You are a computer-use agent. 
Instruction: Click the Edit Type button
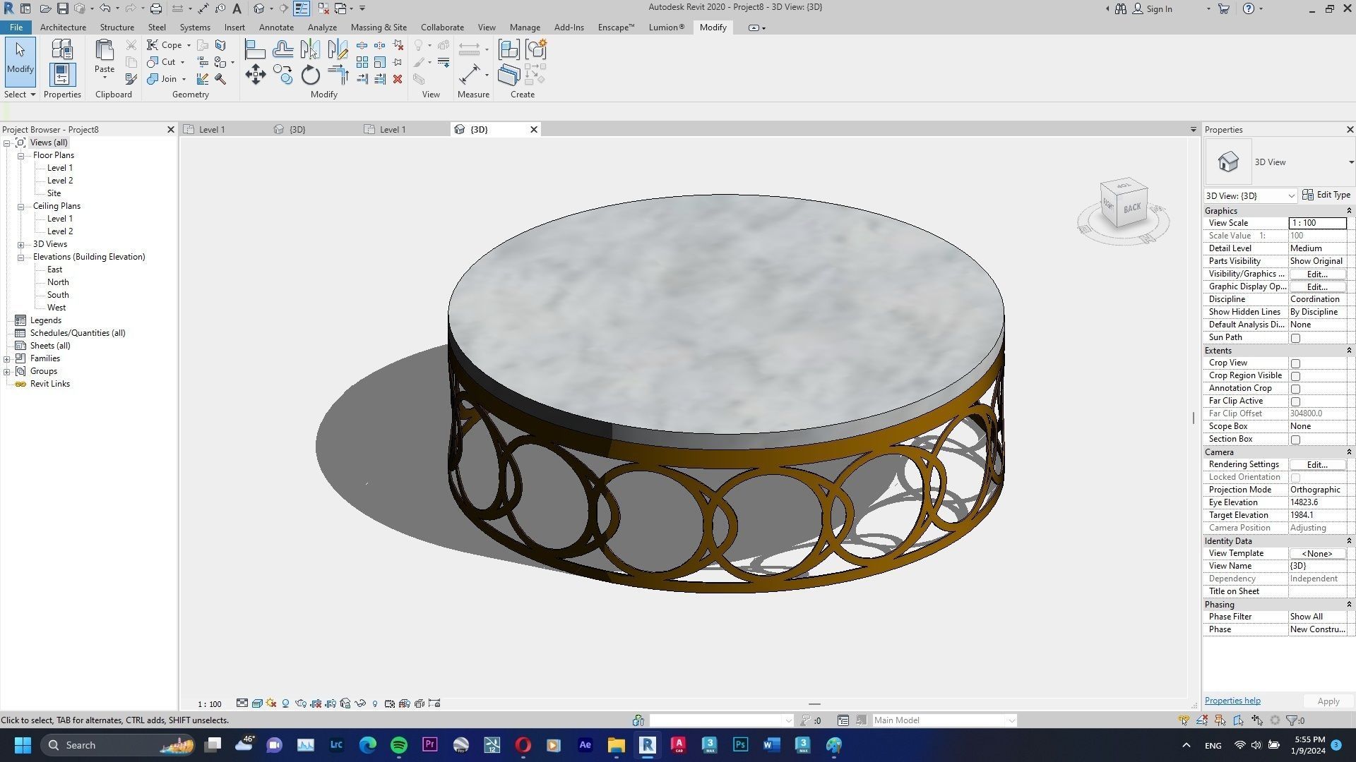pos(1326,195)
